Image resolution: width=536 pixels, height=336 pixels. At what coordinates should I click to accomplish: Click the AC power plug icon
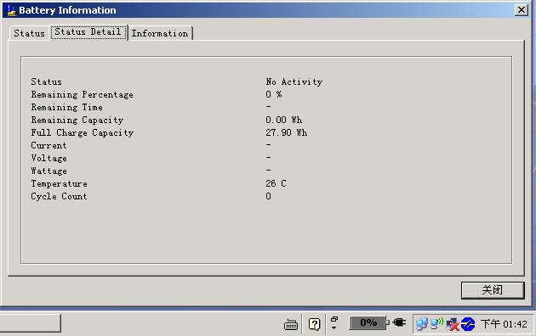(x=399, y=322)
